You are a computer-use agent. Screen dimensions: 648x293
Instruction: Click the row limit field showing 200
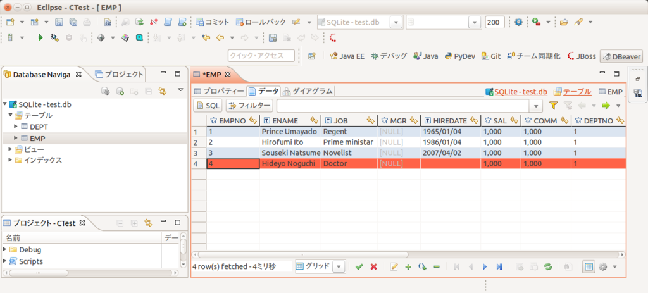pyautogui.click(x=495, y=22)
